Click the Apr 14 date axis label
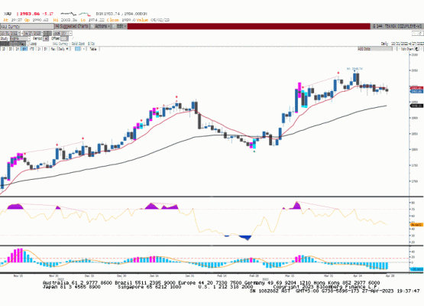Viewport: 424px width, 306px height. click(x=358, y=276)
